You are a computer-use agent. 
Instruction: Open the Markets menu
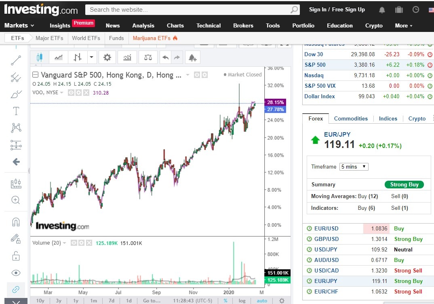point(19,25)
